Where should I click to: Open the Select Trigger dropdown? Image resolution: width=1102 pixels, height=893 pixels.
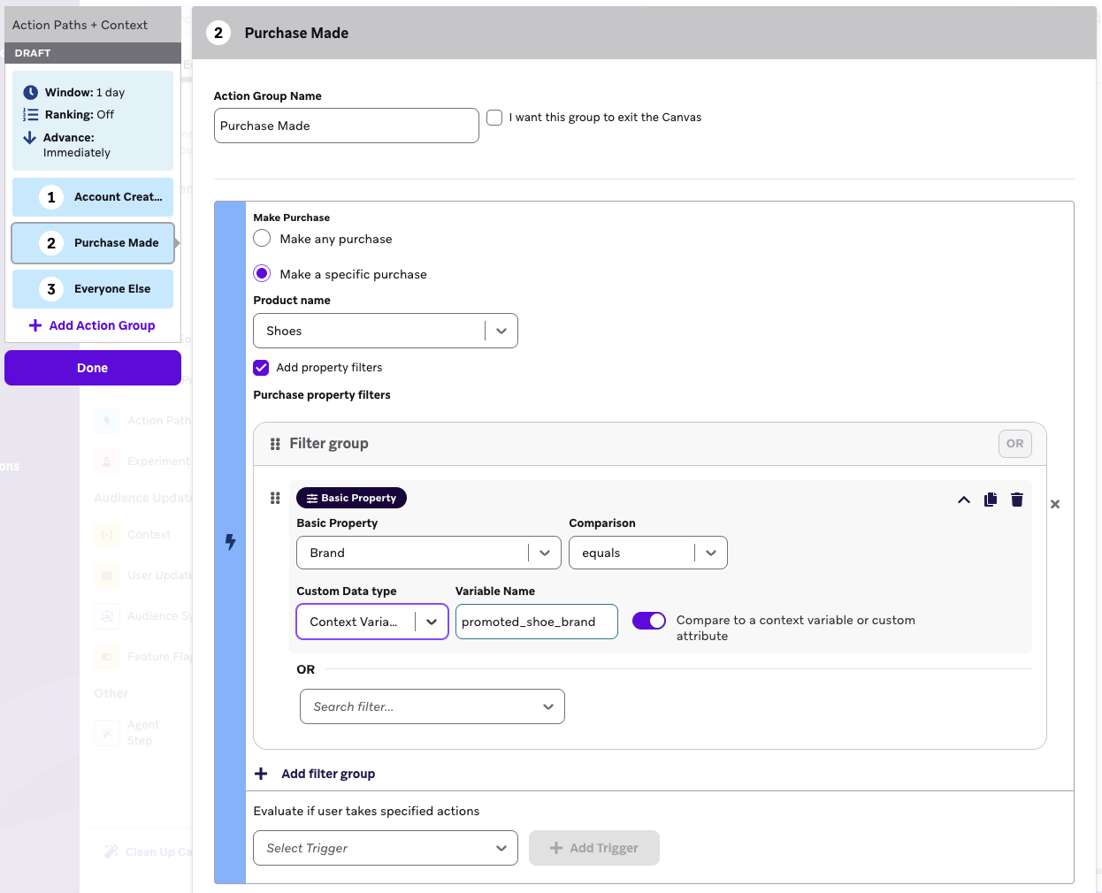click(x=385, y=848)
